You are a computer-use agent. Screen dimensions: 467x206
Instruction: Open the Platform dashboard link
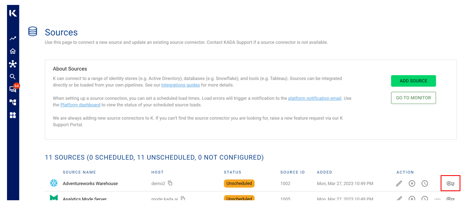[x=80, y=105]
